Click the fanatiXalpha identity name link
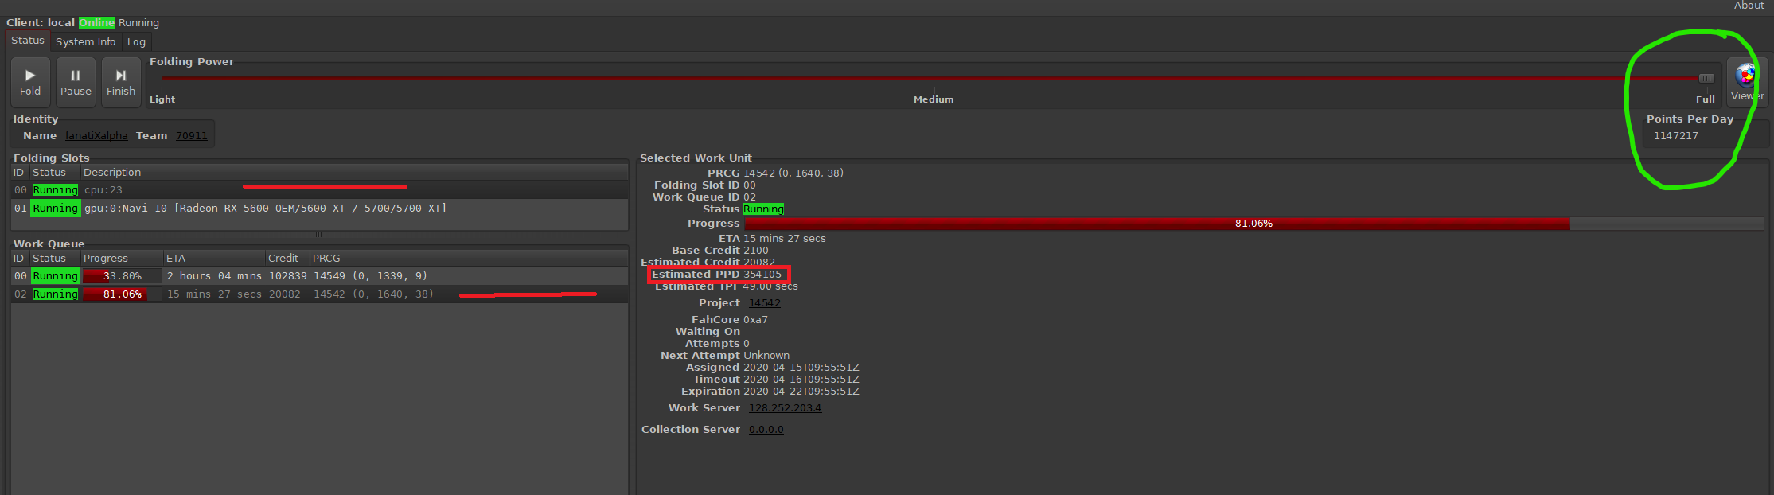This screenshot has width=1774, height=495. [96, 136]
